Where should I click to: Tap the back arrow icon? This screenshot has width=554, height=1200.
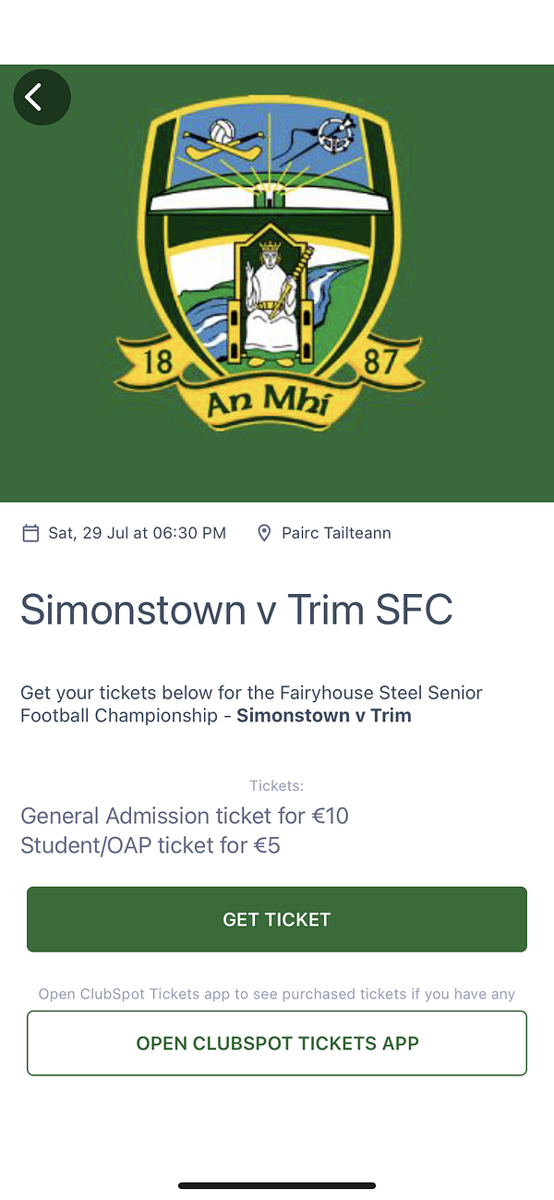(x=42, y=97)
